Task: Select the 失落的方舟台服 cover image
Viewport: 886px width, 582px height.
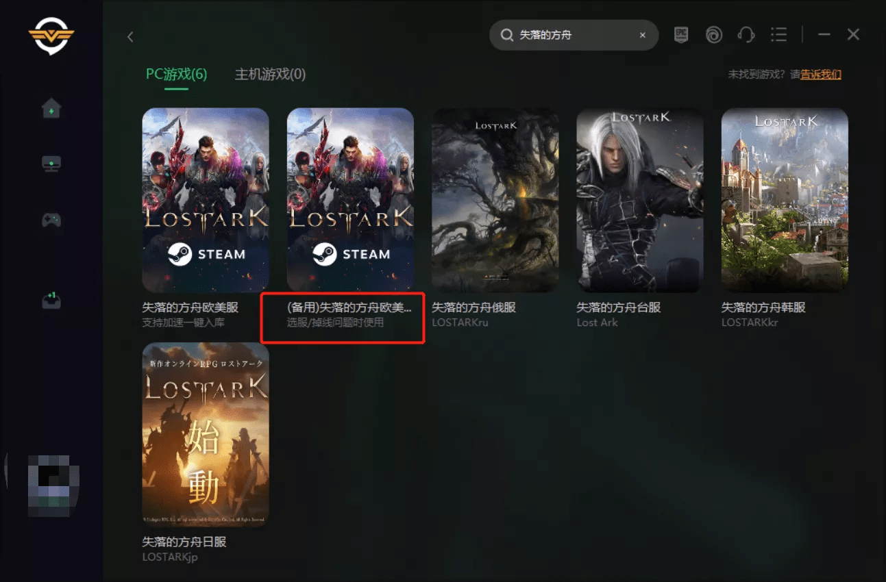Action: tap(640, 200)
